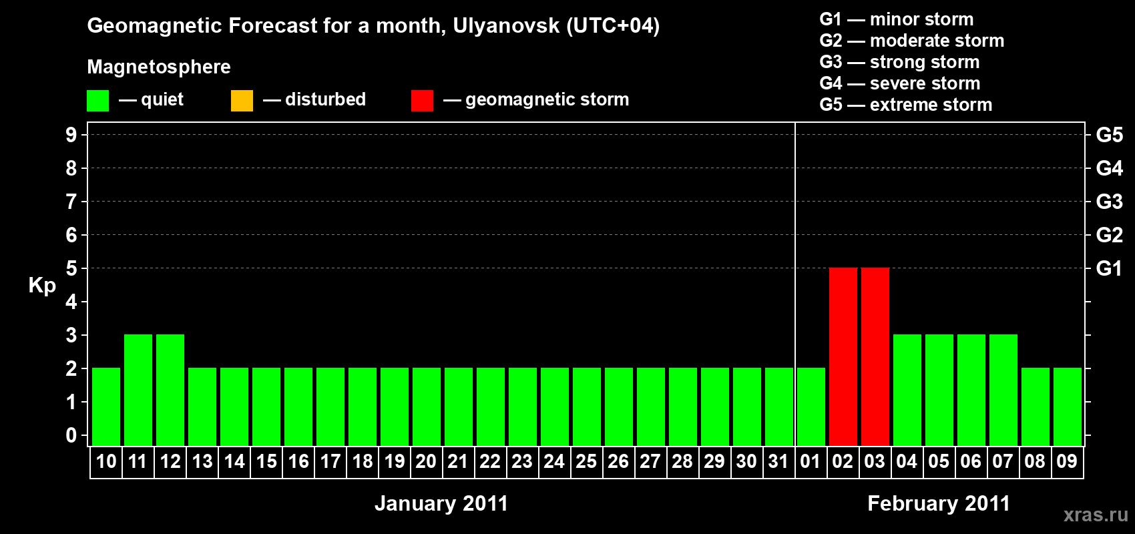Image resolution: width=1135 pixels, height=534 pixels.
Task: Click the date label 15 on the axis
Action: 266,462
